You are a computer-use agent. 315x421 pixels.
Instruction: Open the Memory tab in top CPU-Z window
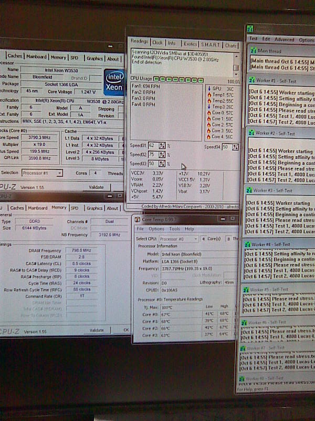tap(58, 57)
